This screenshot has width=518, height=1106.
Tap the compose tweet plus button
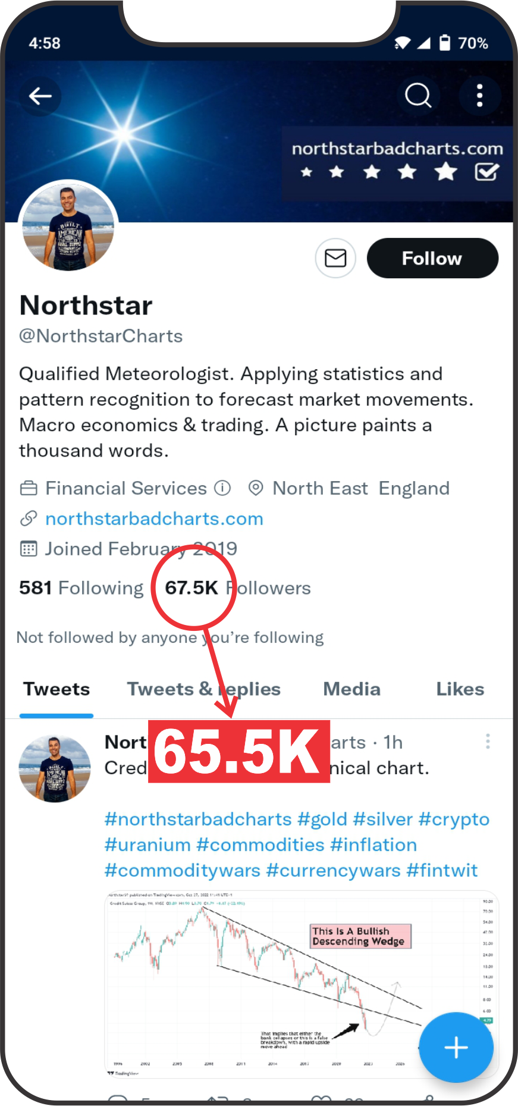pos(456,1047)
